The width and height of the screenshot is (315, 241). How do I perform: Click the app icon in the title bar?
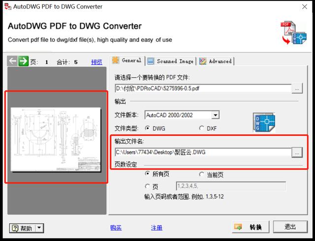pyautogui.click(x=8, y=6)
